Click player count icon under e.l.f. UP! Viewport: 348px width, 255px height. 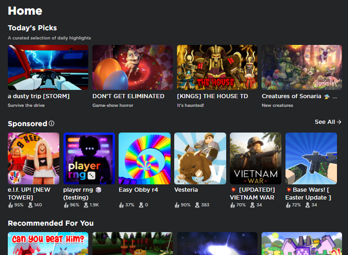(x=30, y=205)
